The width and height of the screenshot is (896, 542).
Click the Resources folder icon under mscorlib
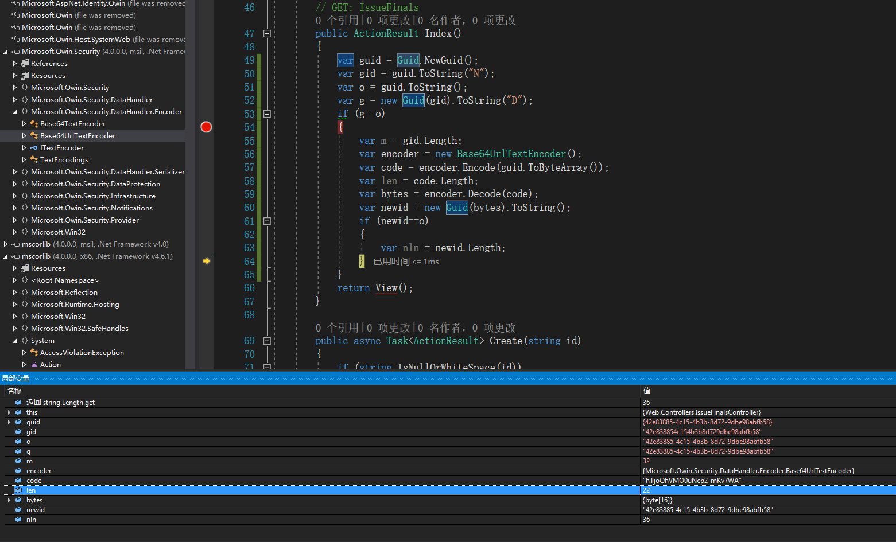25,268
